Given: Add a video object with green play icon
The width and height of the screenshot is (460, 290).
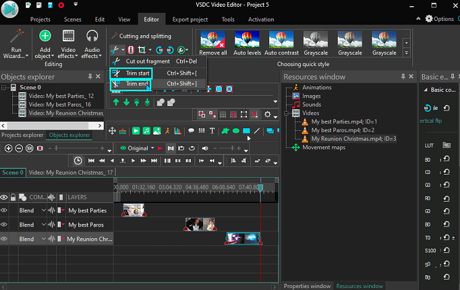Looking at the screenshot, I should click(x=136, y=131).
